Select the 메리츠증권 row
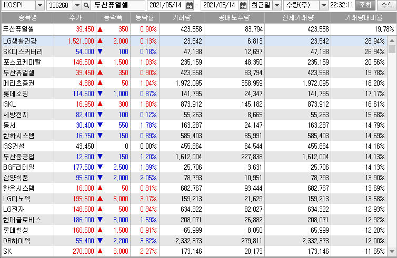Viewport: 397px width, 258px height. coord(194,83)
